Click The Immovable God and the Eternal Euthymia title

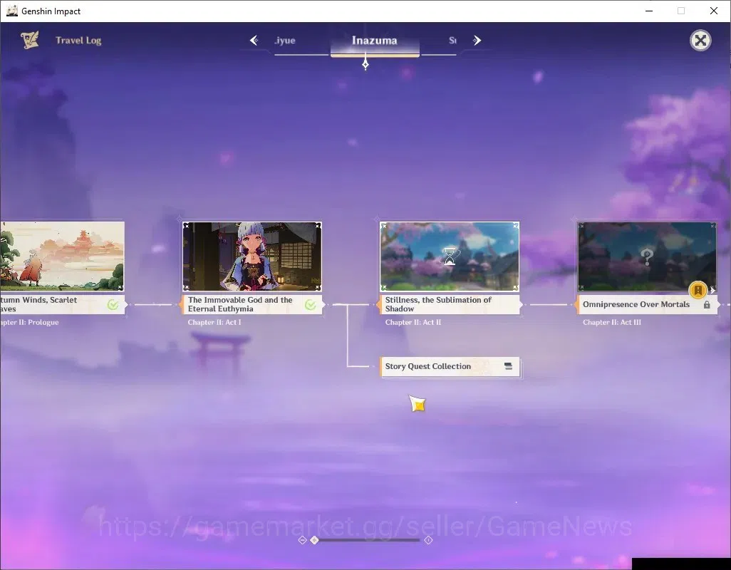[240, 304]
